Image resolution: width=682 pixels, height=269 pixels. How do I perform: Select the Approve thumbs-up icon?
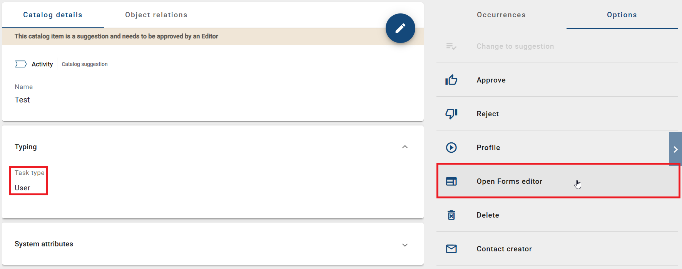pos(451,80)
